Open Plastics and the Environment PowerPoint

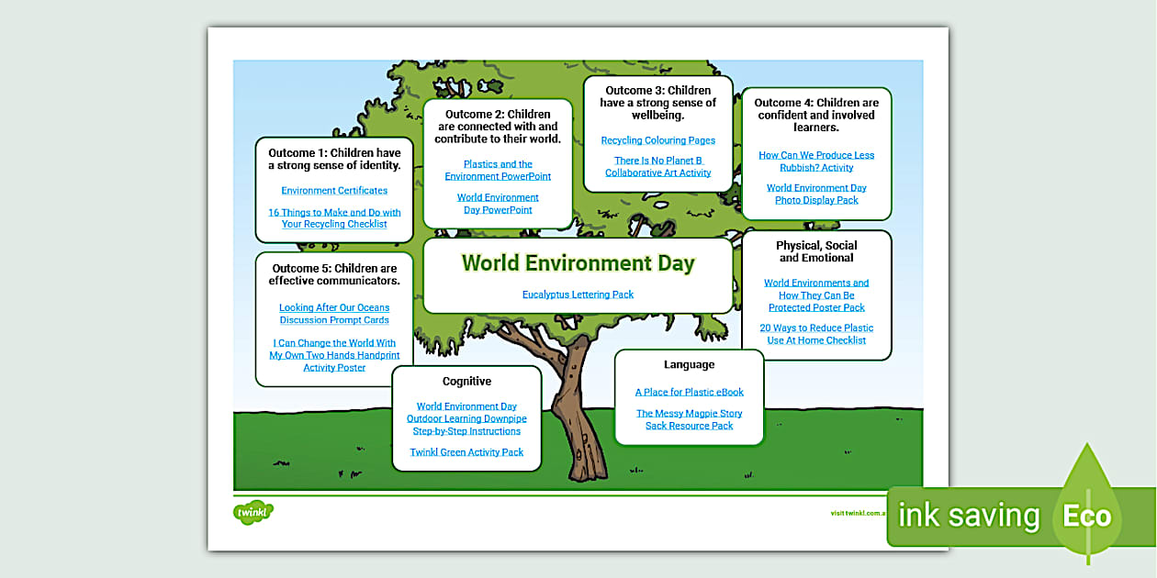pyautogui.click(x=500, y=170)
